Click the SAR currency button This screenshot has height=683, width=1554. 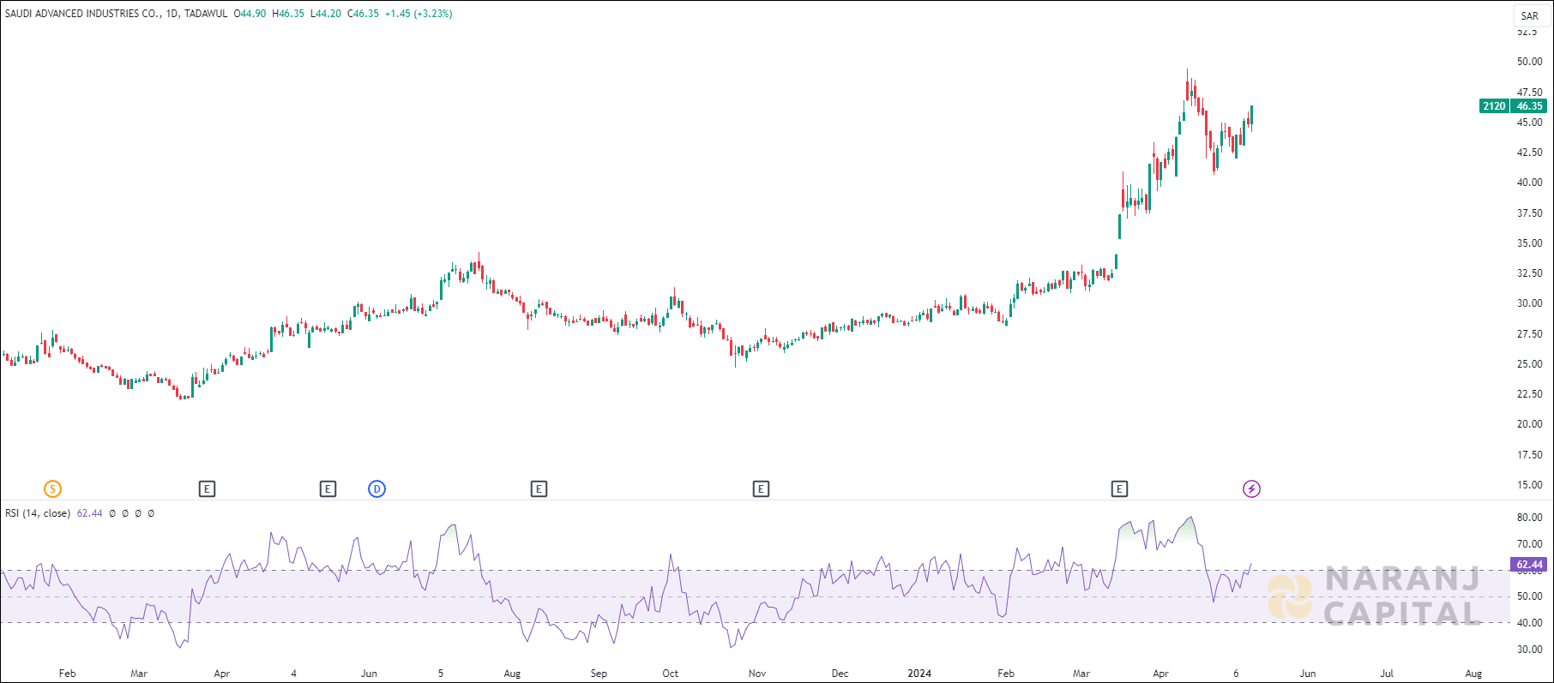click(1530, 15)
